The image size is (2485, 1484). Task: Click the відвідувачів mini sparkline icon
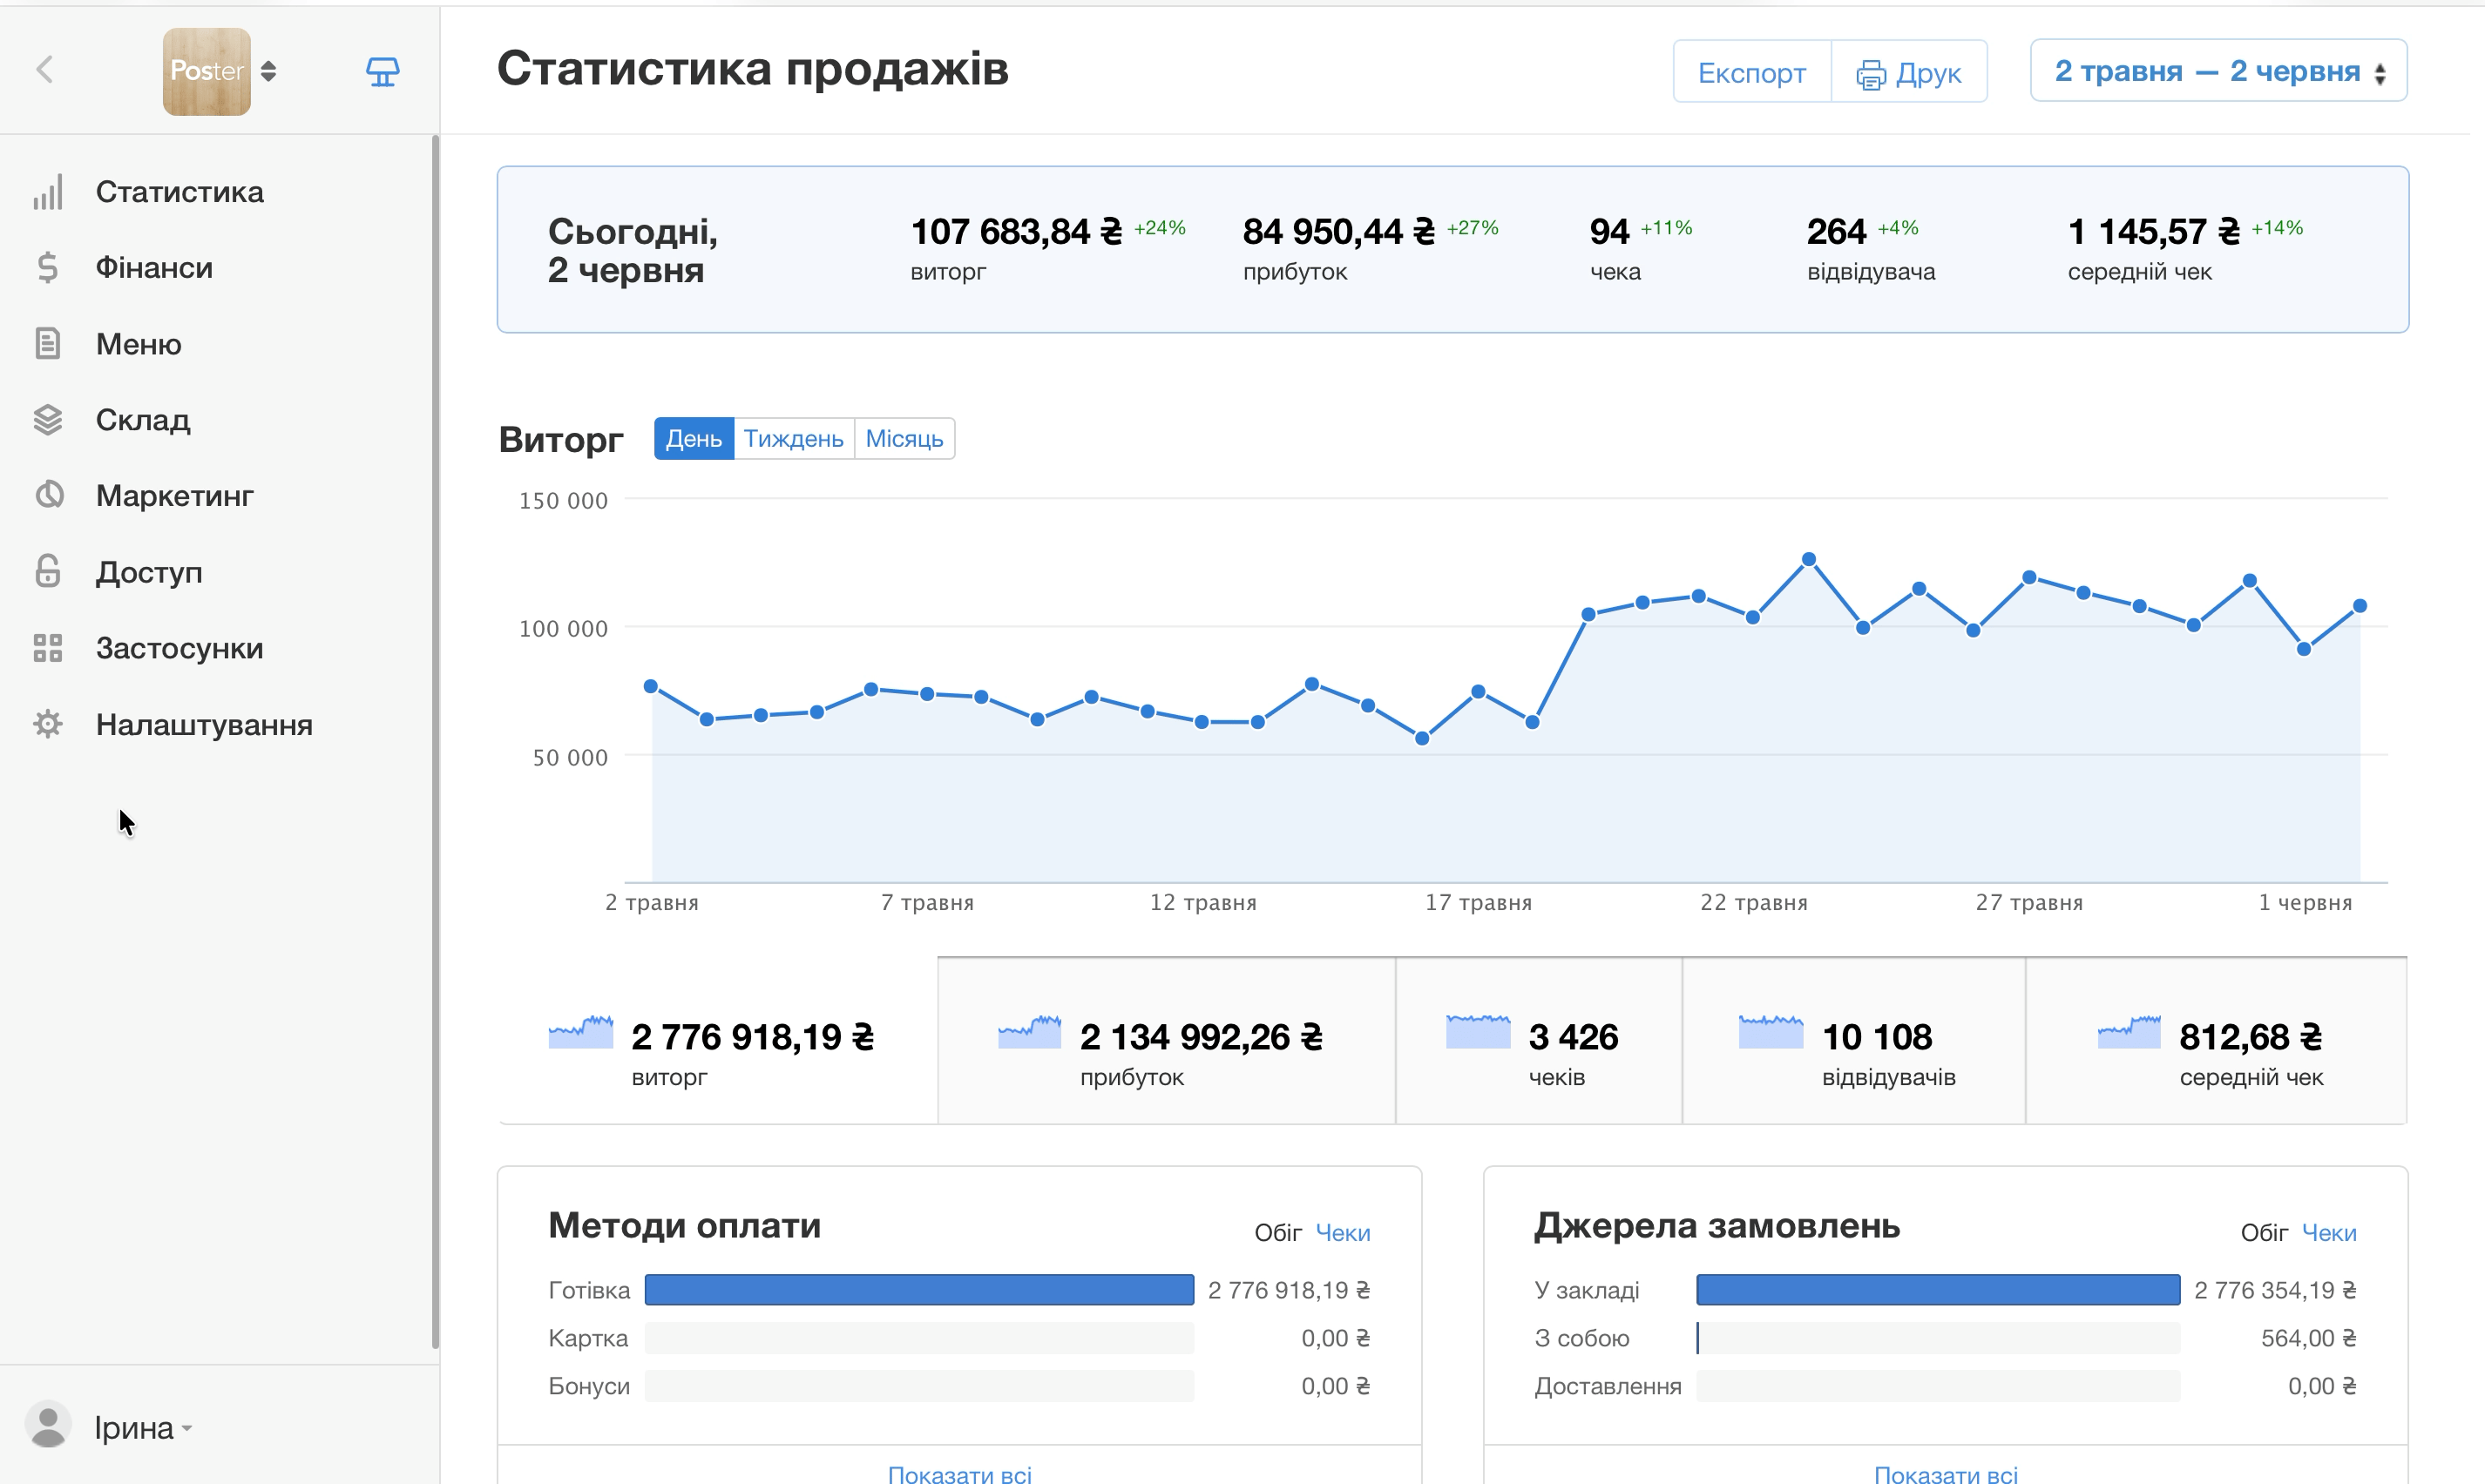pos(1771,1032)
